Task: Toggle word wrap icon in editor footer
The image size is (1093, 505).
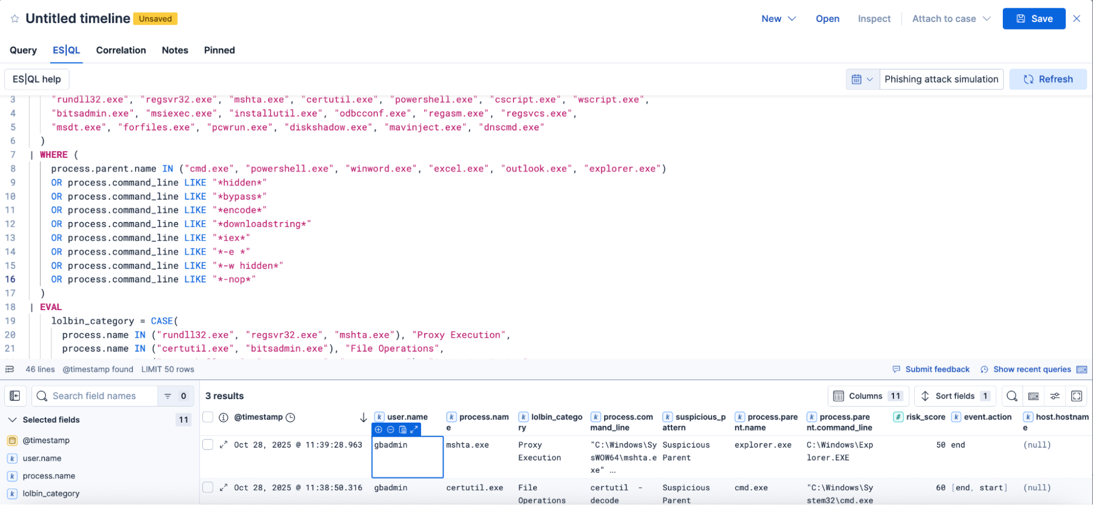Action: click(x=9, y=370)
